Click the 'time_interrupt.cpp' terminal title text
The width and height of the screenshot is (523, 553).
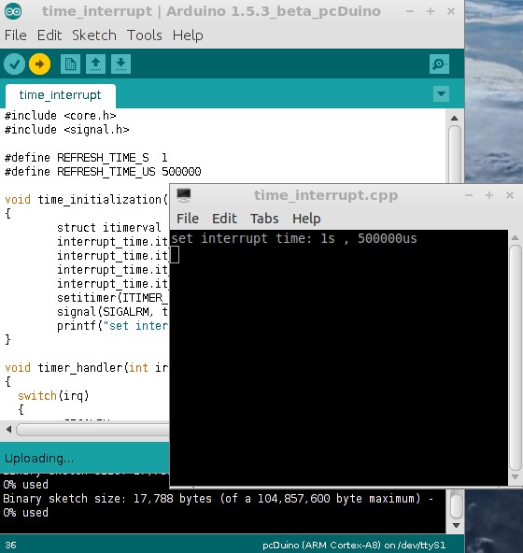[326, 195]
